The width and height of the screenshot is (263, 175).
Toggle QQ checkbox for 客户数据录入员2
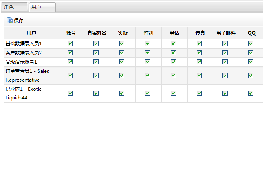point(251,53)
